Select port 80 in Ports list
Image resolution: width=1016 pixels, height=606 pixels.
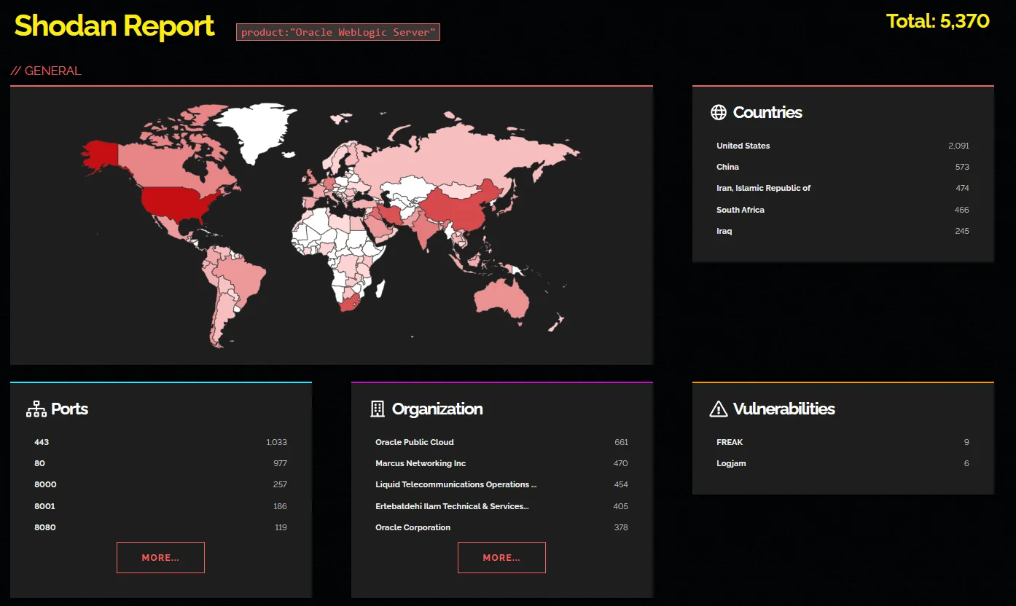pos(39,463)
